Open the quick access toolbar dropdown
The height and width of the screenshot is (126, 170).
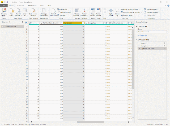pyautogui.click(x=9, y=2)
